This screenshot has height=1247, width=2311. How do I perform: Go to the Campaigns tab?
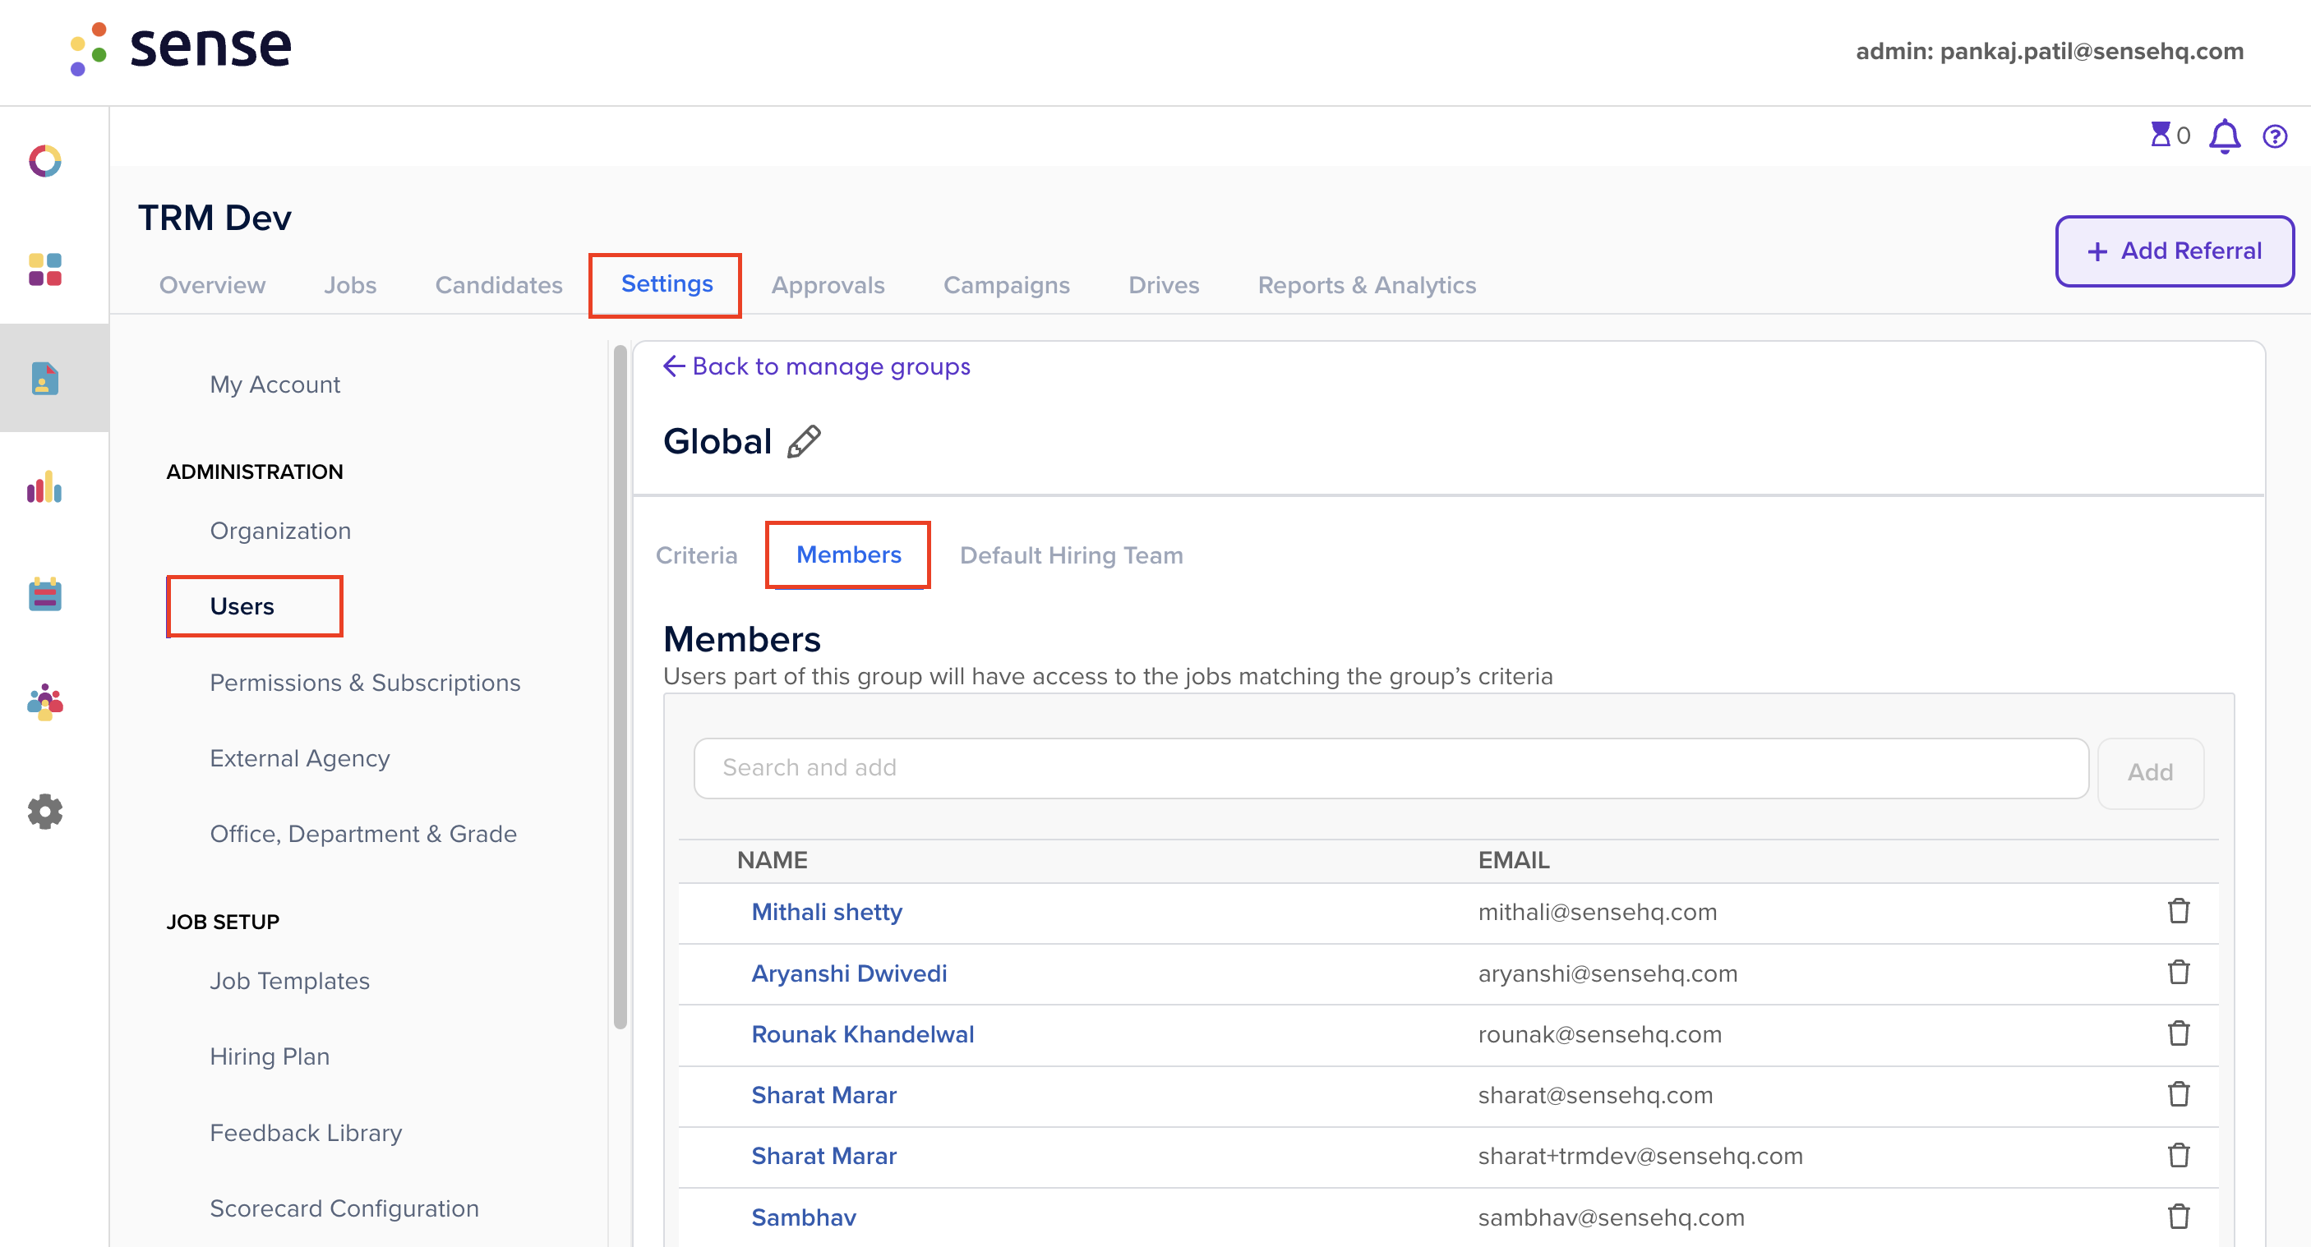point(1007,285)
